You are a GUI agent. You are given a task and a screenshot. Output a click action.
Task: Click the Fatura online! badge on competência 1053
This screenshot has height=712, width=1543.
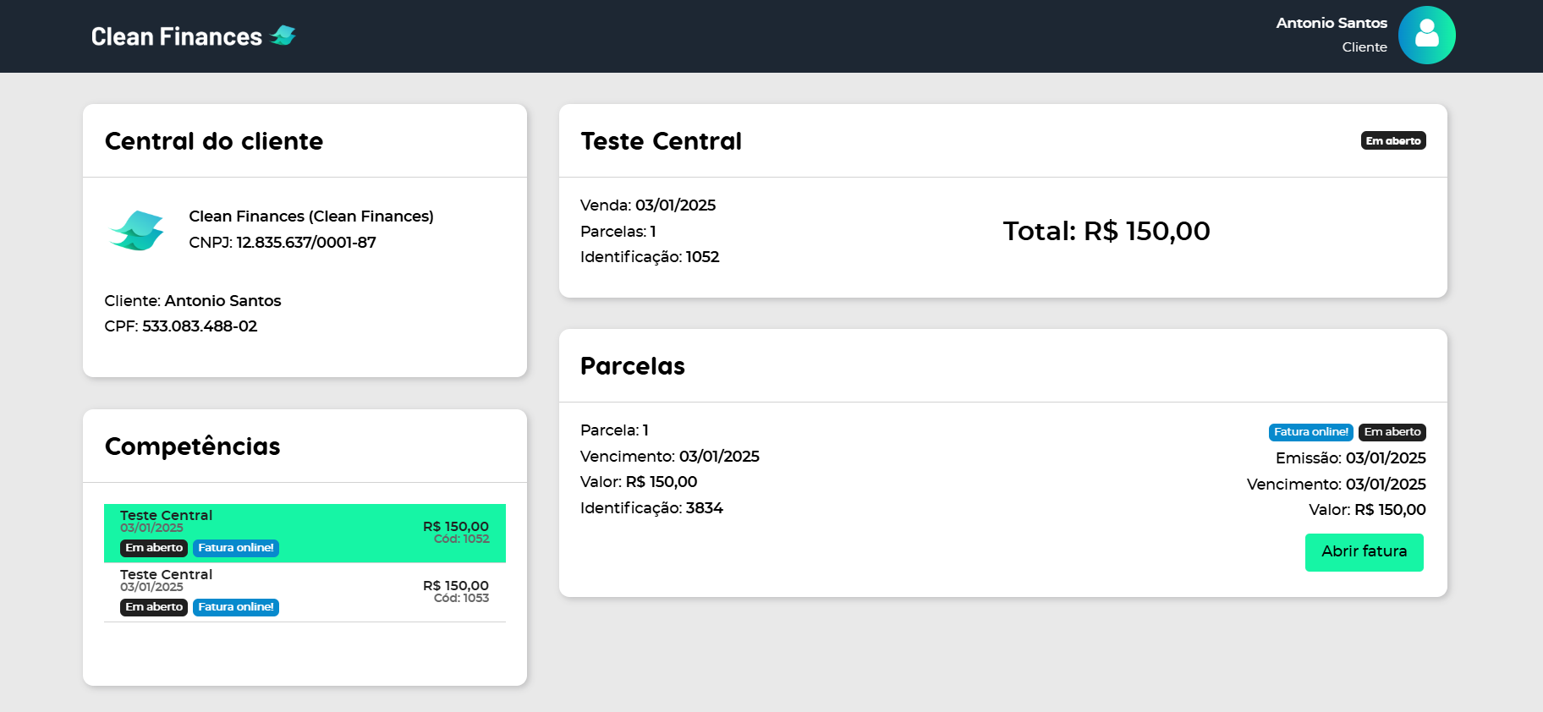pyautogui.click(x=235, y=607)
